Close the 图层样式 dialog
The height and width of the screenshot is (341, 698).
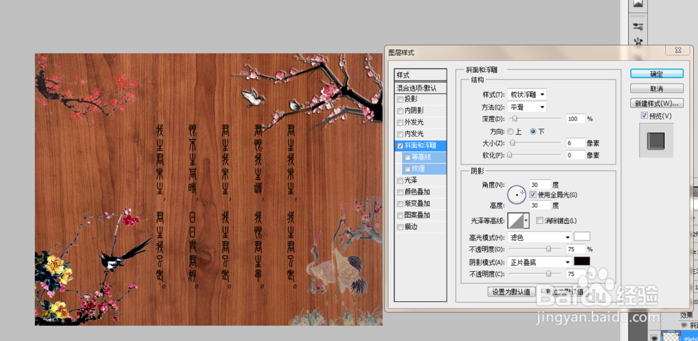click(678, 50)
